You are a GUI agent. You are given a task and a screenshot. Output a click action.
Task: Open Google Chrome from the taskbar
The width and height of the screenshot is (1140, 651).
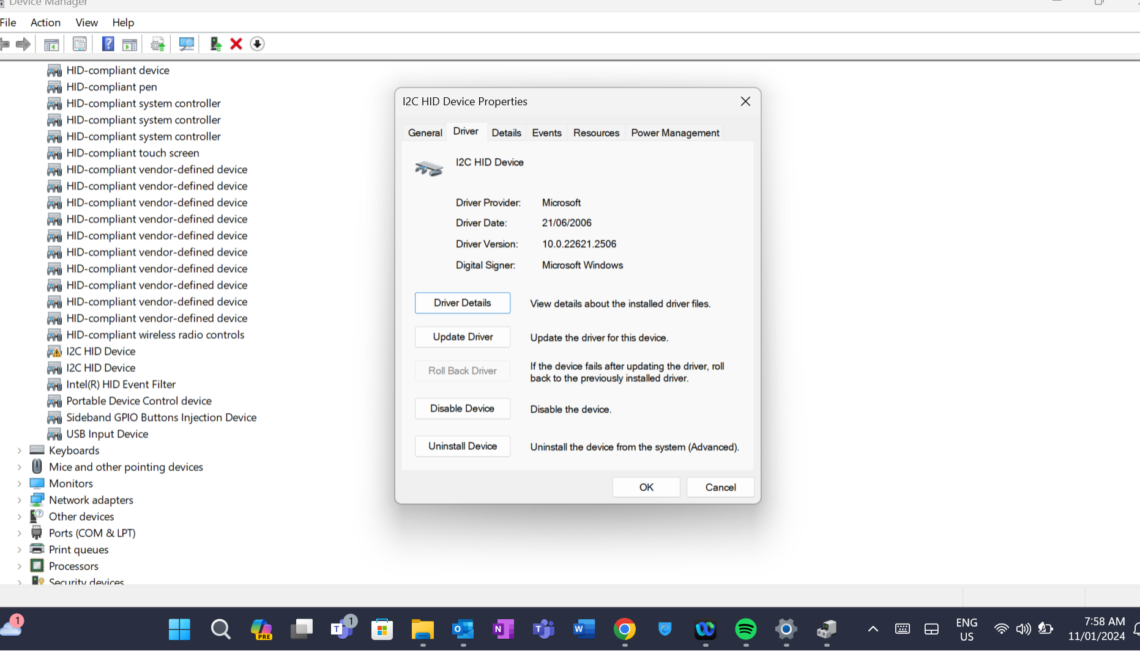[624, 629]
